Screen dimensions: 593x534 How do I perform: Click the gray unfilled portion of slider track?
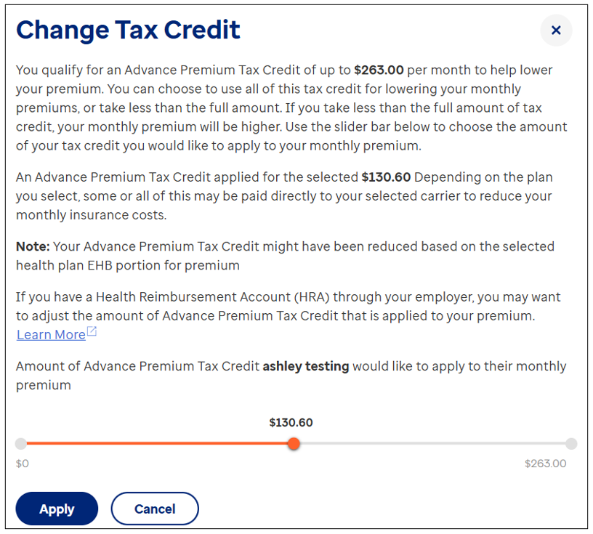click(x=432, y=444)
